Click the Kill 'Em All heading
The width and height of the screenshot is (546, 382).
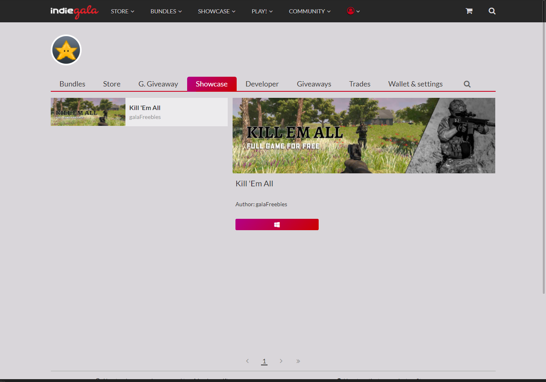click(x=255, y=183)
